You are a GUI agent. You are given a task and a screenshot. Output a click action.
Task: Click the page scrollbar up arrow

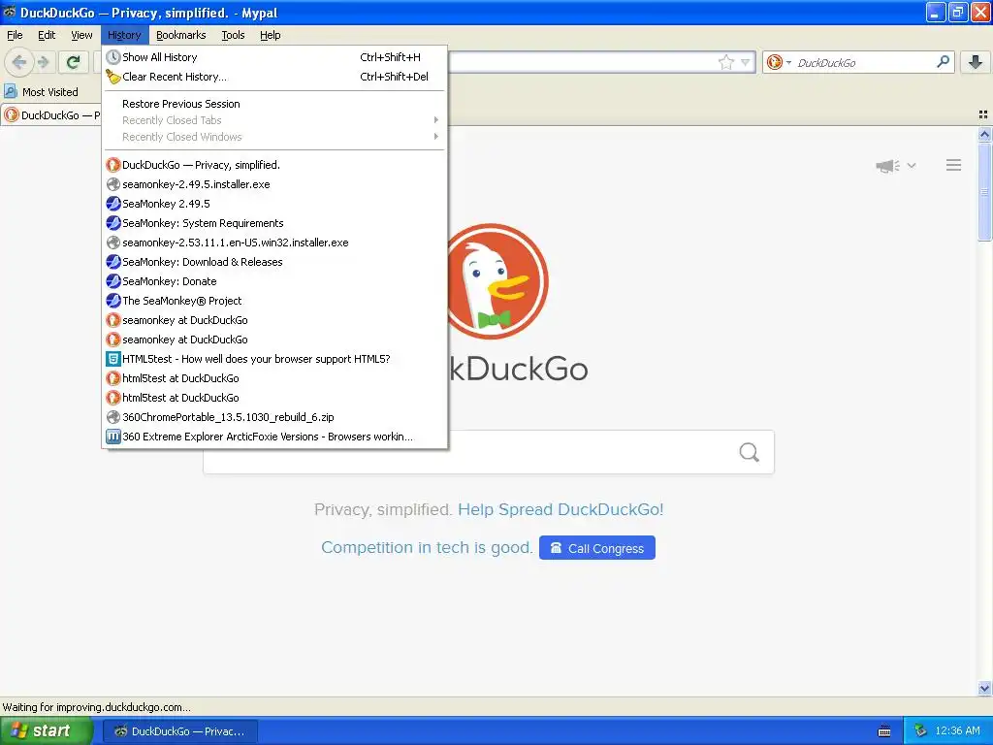coord(984,134)
